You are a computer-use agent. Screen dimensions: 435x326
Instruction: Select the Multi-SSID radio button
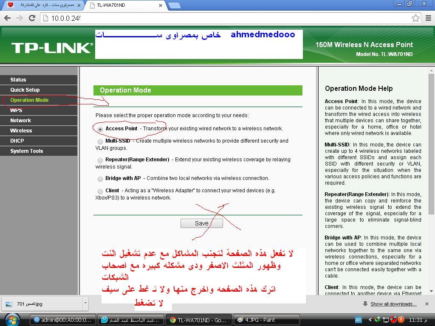pyautogui.click(x=100, y=141)
